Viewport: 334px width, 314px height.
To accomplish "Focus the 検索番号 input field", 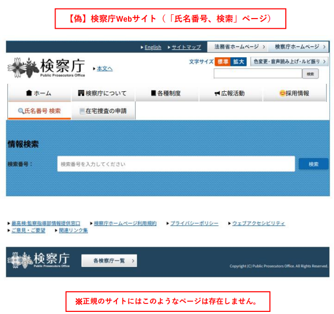I will [176, 164].
